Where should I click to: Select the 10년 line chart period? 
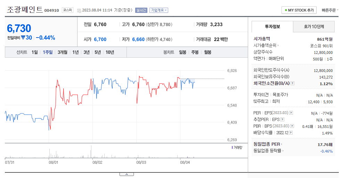(x=110, y=52)
